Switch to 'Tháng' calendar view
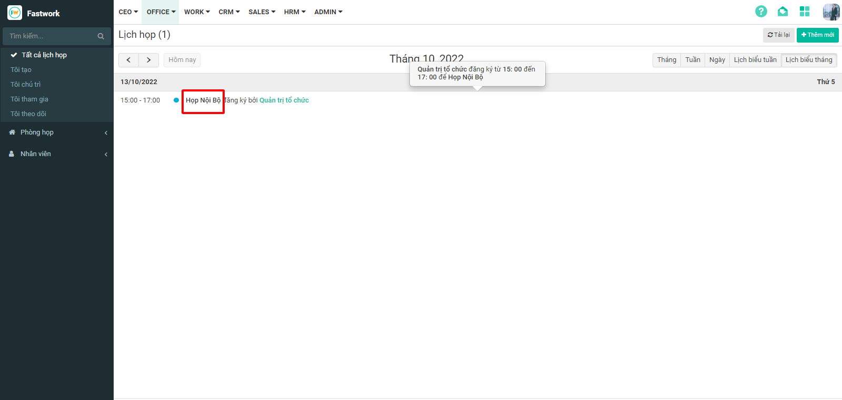Viewport: 842px width, 400px height. tap(666, 60)
